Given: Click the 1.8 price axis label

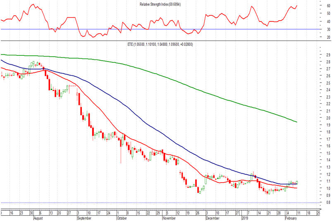Looking at the screenshot, I should (328, 132).
